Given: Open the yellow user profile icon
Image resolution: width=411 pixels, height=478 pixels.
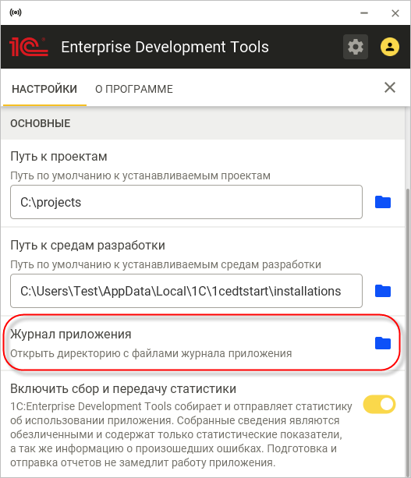Looking at the screenshot, I should (390, 47).
